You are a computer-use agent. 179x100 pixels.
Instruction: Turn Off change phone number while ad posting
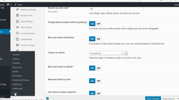click(x=98, y=24)
